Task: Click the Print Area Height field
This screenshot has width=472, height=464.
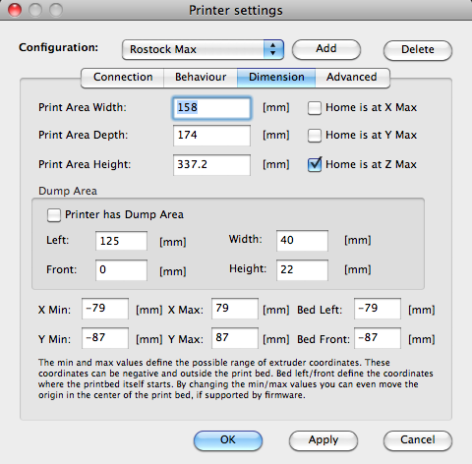Action: point(211,165)
